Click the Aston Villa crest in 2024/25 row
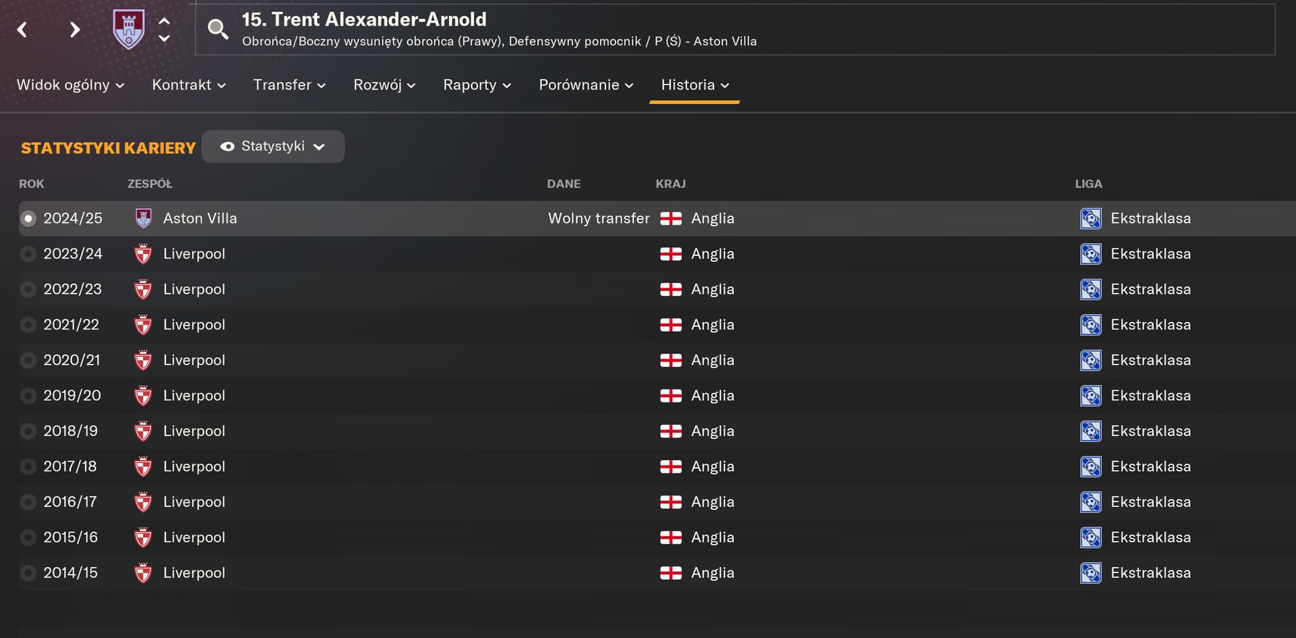 [143, 218]
